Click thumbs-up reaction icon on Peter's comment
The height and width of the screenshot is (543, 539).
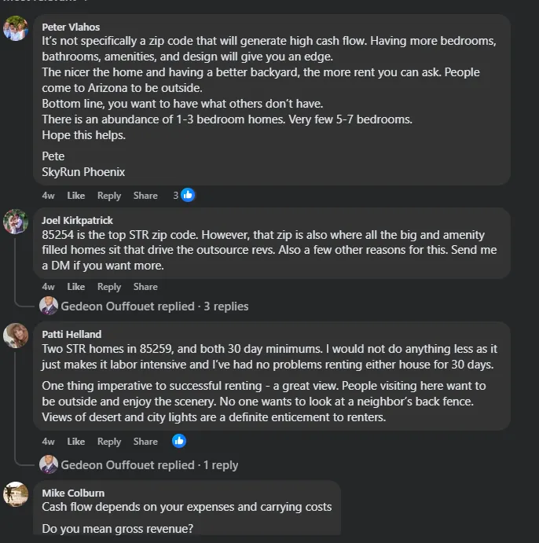coord(188,195)
